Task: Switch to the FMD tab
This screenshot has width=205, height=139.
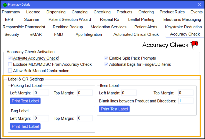Action: [x=58, y=34]
